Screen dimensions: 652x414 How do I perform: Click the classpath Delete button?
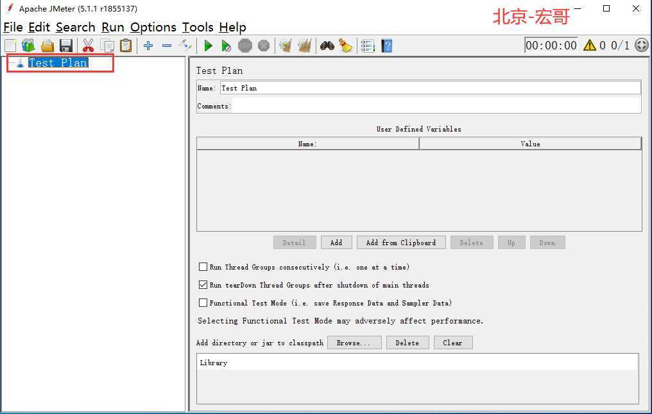[x=407, y=343]
